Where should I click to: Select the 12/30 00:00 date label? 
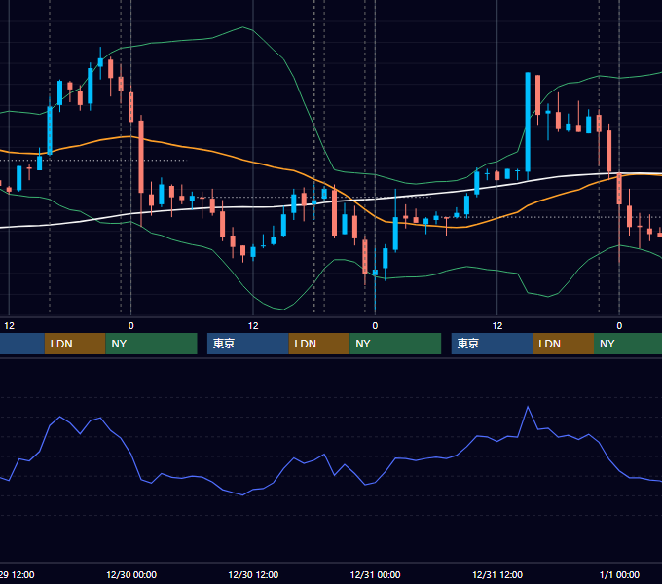[x=131, y=574]
